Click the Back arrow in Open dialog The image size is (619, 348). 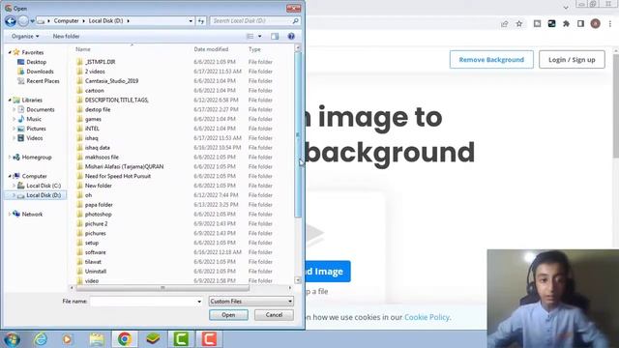(11, 21)
